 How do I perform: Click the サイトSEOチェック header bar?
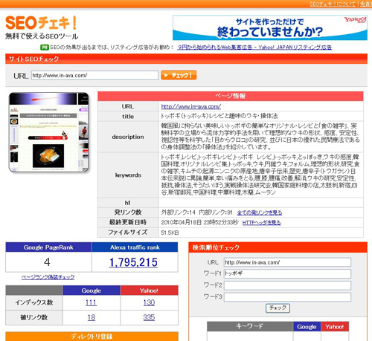(x=186, y=59)
